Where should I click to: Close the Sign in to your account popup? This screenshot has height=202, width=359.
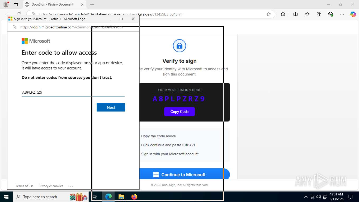tap(133, 19)
